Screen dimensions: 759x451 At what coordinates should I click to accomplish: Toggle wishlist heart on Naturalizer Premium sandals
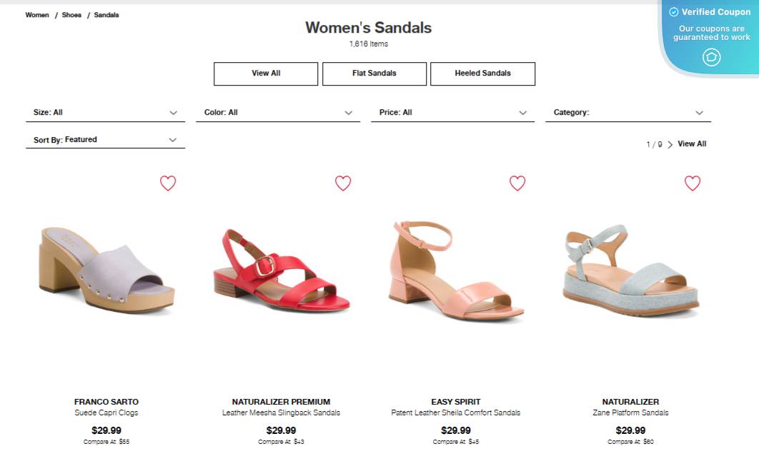pos(342,183)
